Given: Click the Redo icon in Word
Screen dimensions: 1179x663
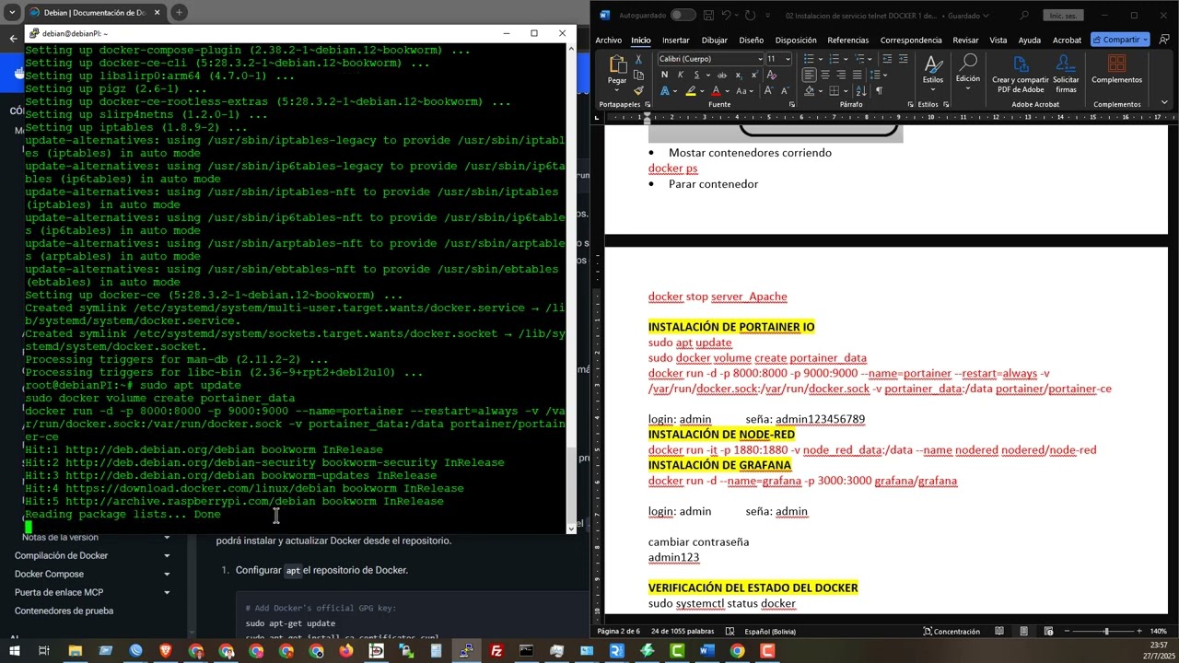Looking at the screenshot, I should click(750, 15).
